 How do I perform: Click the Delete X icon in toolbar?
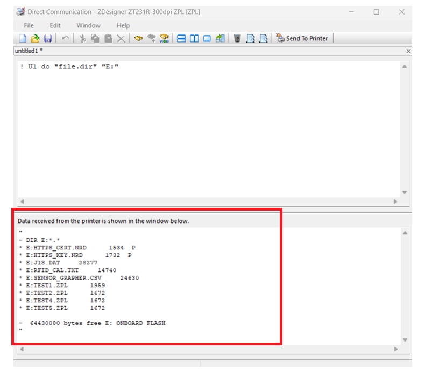121,38
